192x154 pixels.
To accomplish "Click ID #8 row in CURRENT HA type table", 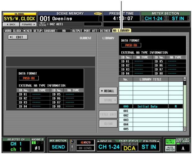I will [67, 106].
